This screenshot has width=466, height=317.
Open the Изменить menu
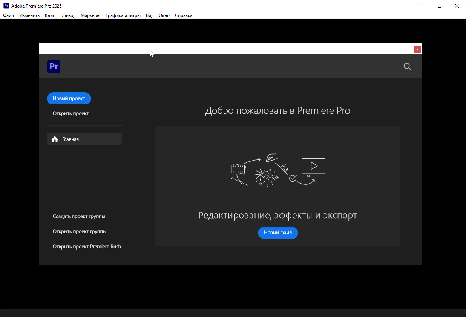[x=29, y=15]
